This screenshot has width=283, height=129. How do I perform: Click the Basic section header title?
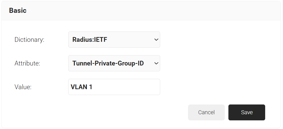pos(18,11)
